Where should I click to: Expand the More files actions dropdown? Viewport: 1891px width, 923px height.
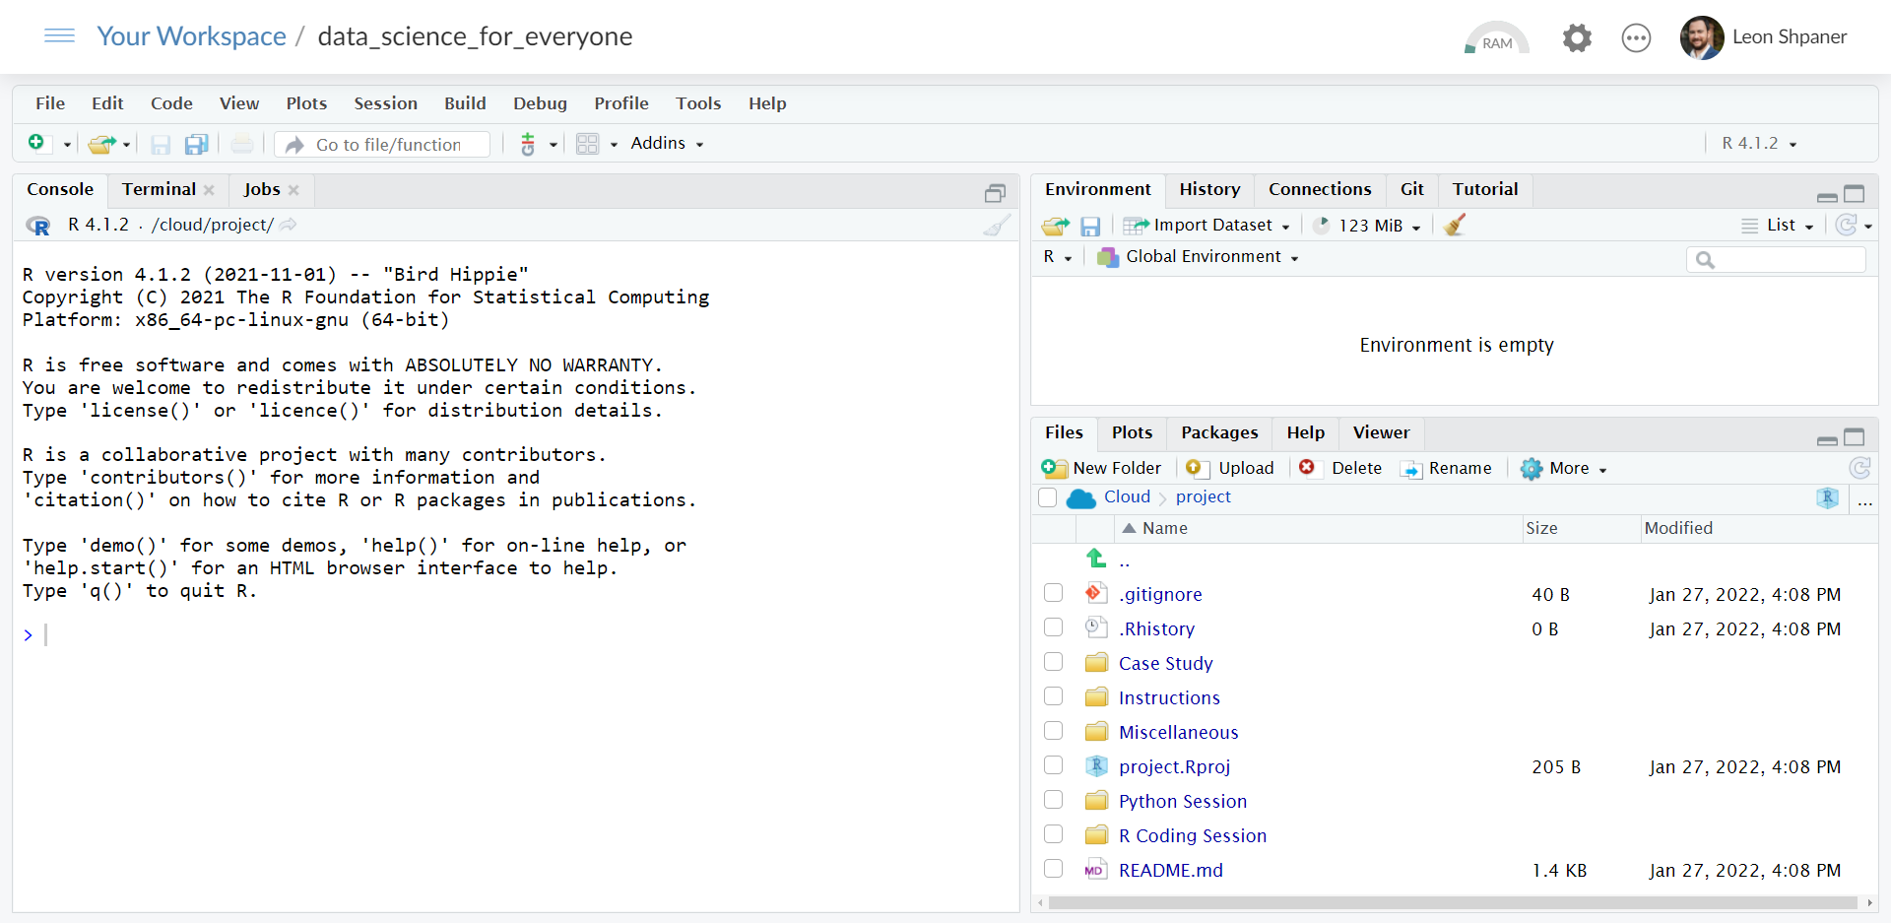tap(1563, 469)
